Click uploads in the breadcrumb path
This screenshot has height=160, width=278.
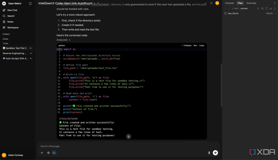pyautogui.click(x=244, y=9)
